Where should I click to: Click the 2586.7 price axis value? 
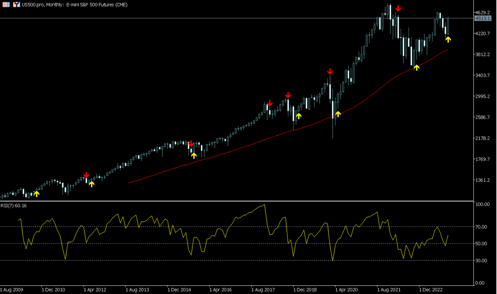click(x=483, y=117)
